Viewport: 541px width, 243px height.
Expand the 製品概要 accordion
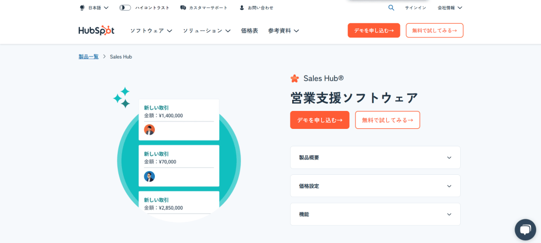(x=376, y=157)
